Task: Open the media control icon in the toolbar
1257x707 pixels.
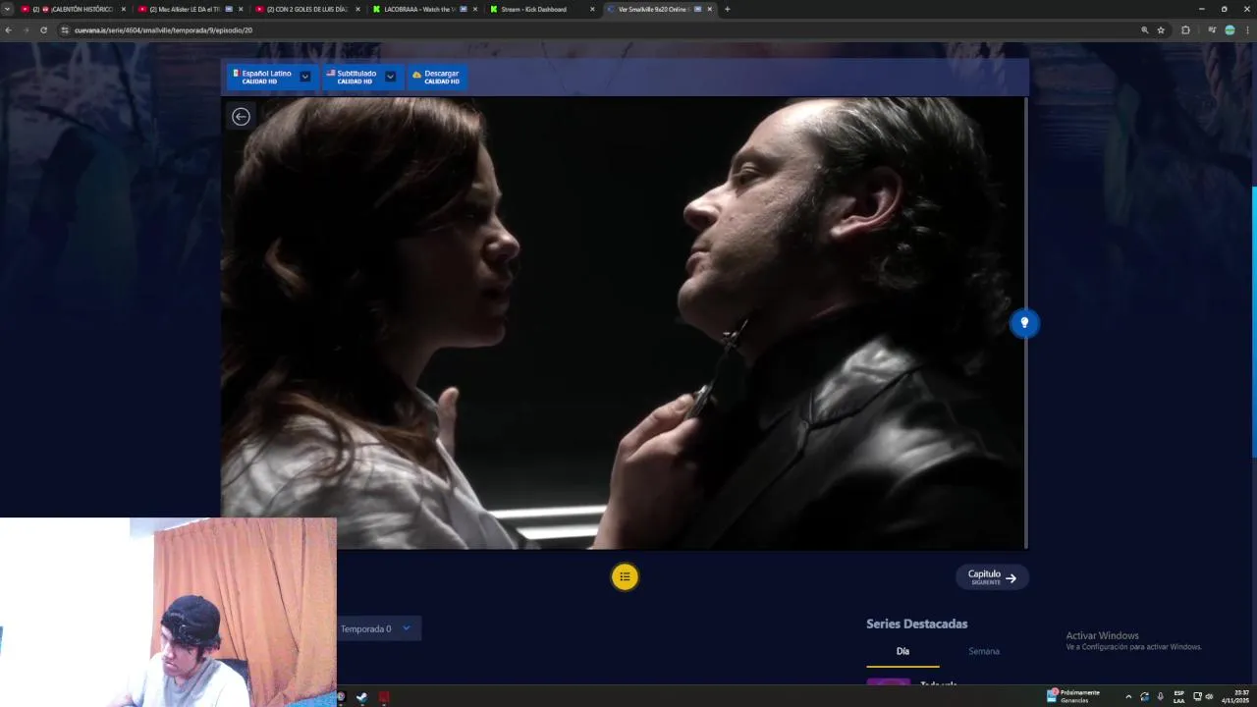Action: coord(1212,30)
